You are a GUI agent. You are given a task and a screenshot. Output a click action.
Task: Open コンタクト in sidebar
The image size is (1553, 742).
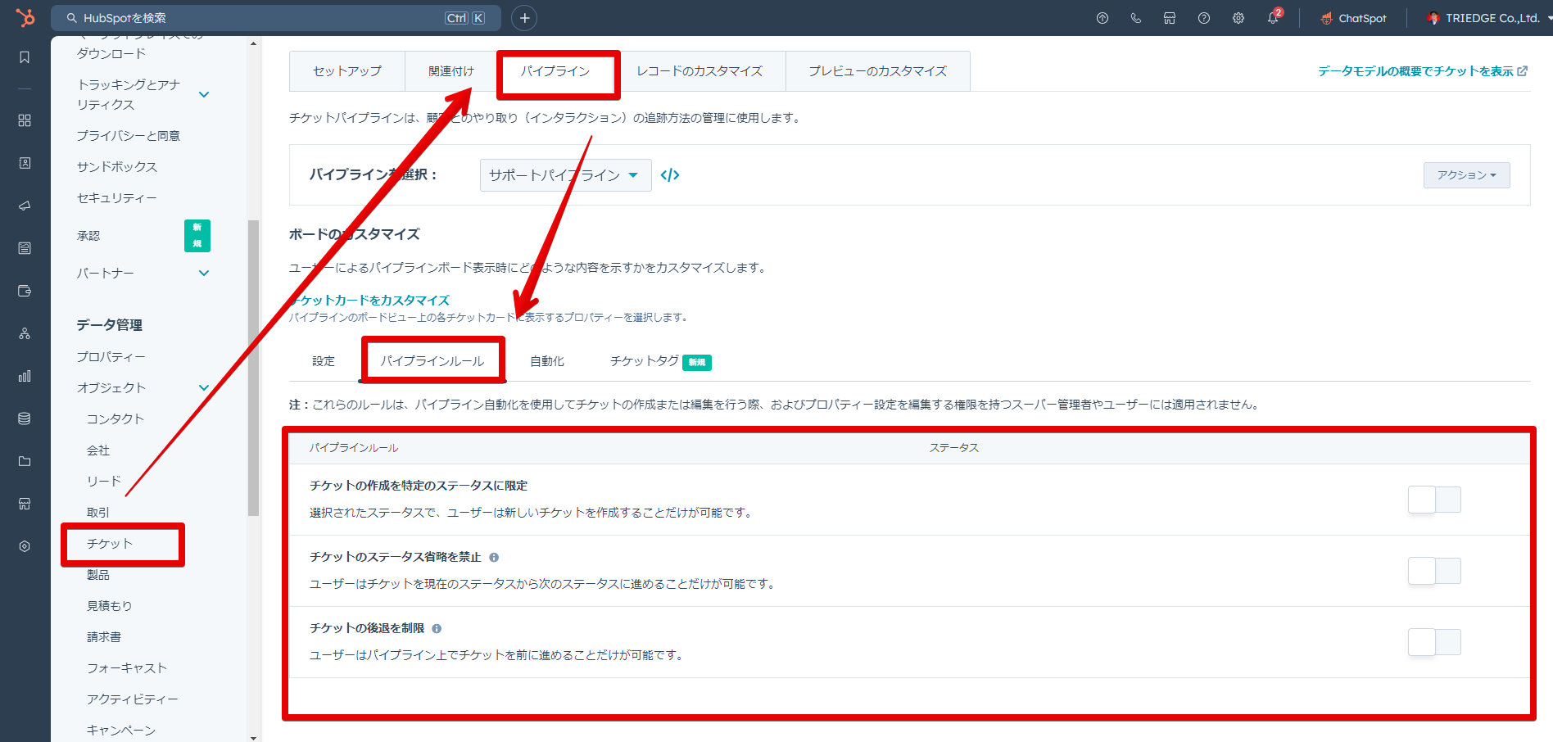coord(115,419)
